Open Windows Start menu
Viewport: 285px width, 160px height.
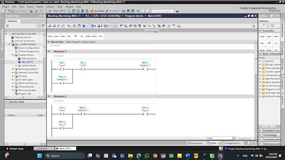pos(40,156)
